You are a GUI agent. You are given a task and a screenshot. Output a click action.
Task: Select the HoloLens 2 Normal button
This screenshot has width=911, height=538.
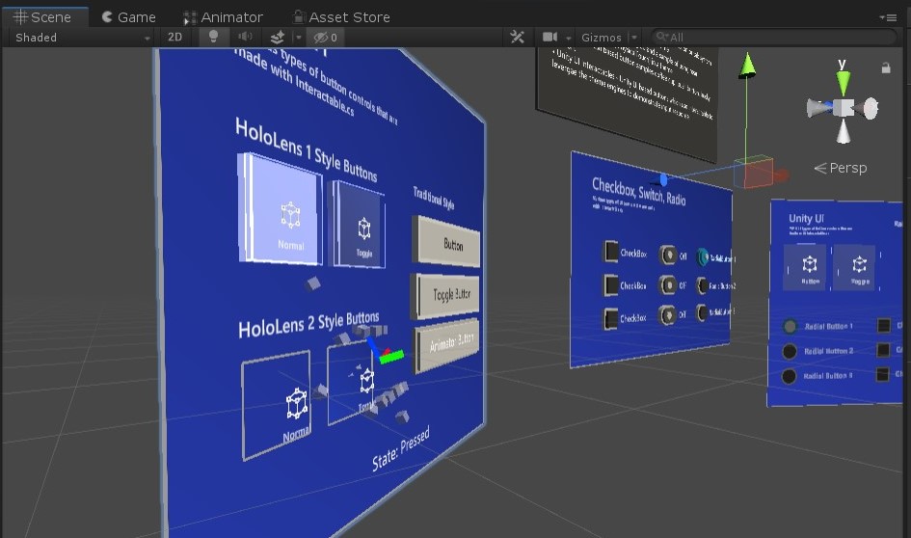click(x=277, y=404)
